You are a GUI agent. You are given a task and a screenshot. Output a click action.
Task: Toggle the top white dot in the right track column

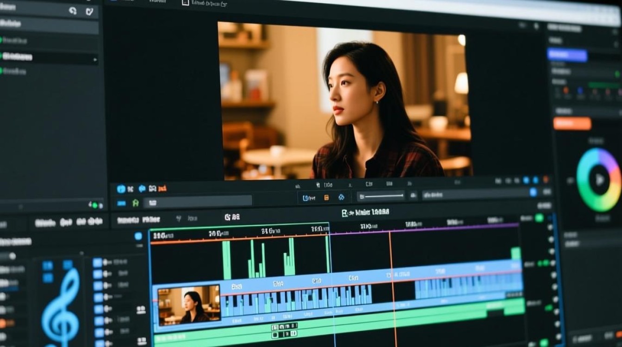click(x=550, y=228)
